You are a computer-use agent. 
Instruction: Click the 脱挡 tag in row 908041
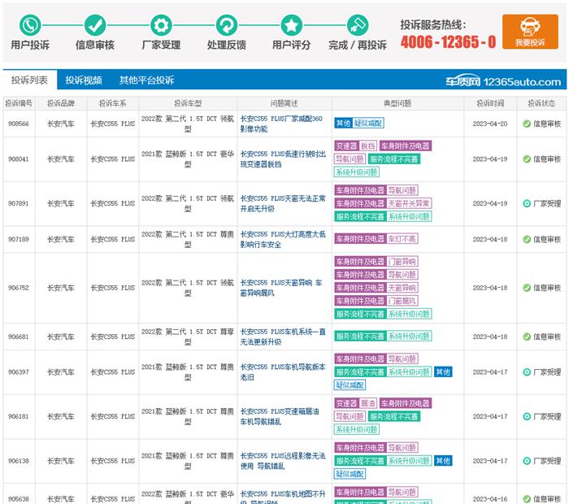click(x=368, y=146)
